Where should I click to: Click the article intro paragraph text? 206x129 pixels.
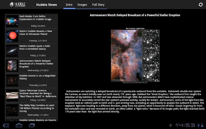pyautogui.click(x=135, y=101)
